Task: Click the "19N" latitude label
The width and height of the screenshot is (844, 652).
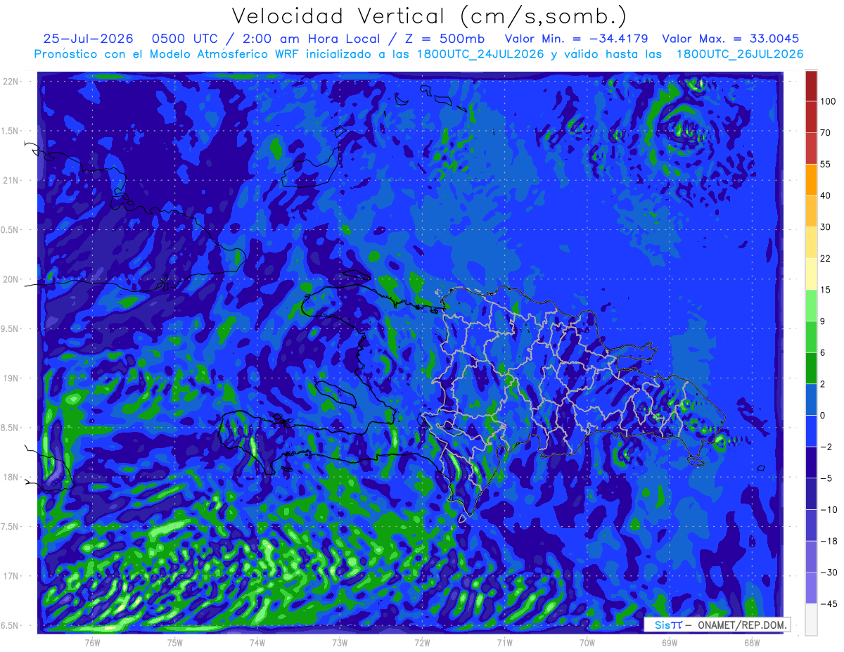Action: (10, 378)
